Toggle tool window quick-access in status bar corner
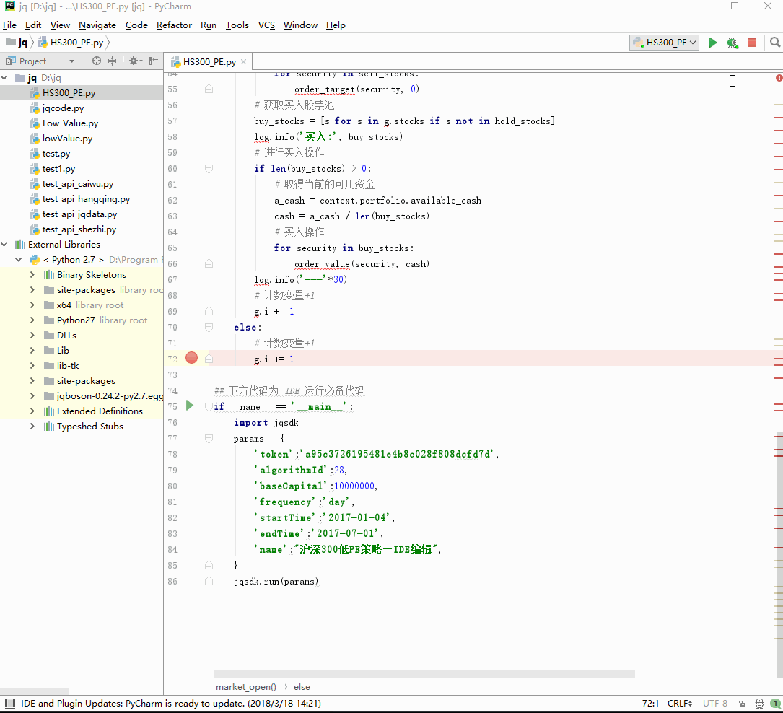Image resolution: width=783 pixels, height=713 pixels. click(9, 703)
